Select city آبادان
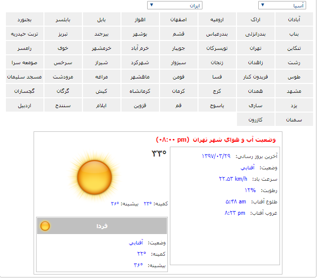 coord(294,19)
